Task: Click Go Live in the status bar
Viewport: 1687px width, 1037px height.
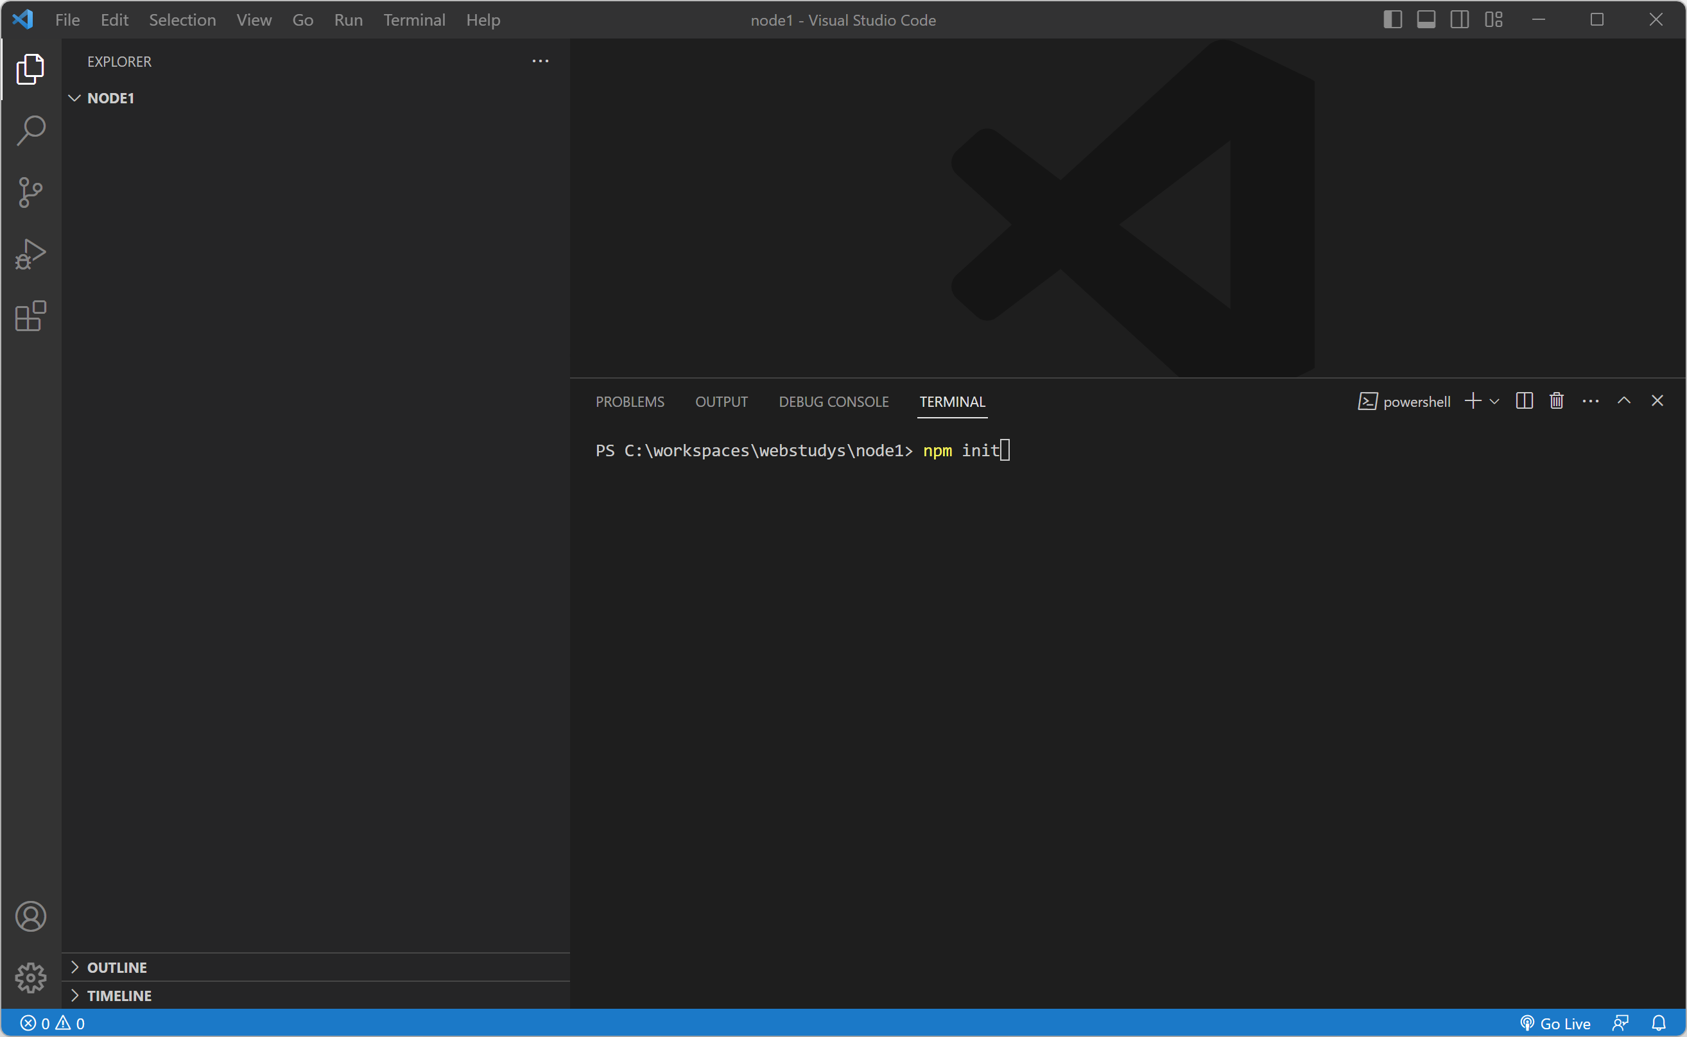Action: 1555,1024
